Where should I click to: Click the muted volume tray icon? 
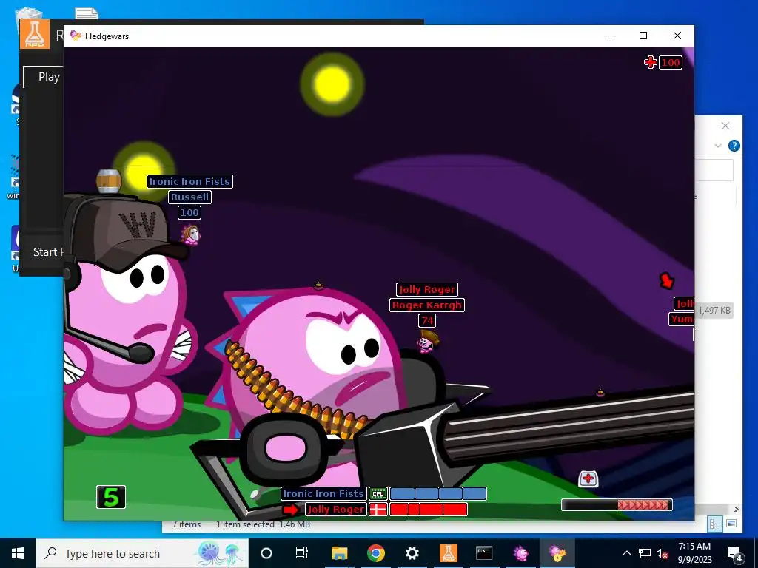tap(663, 553)
